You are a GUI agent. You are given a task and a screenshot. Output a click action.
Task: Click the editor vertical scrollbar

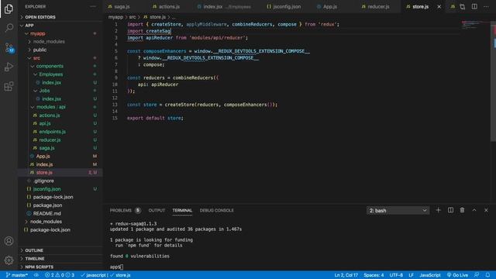pos(493,81)
